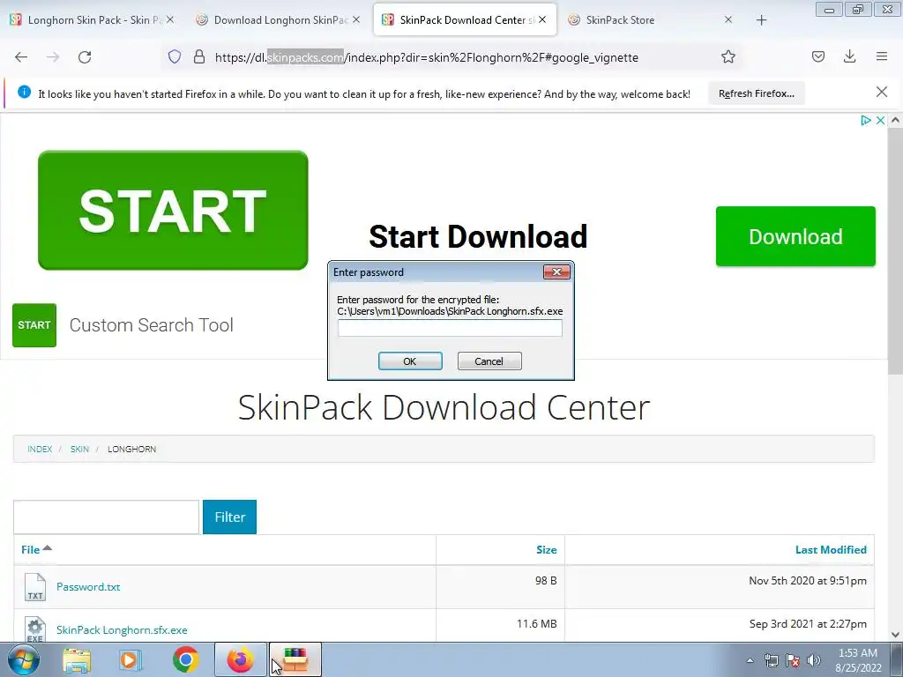Open Google Chrome from the taskbar
This screenshot has width=903, height=677.
point(185,659)
